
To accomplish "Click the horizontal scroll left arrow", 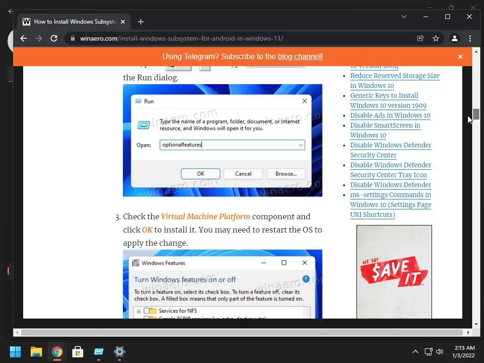I will (17, 332).
